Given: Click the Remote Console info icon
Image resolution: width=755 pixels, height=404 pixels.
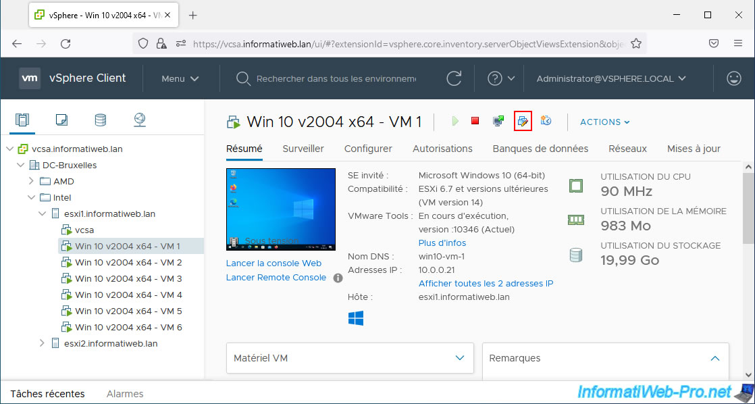Looking at the screenshot, I should 338,278.
